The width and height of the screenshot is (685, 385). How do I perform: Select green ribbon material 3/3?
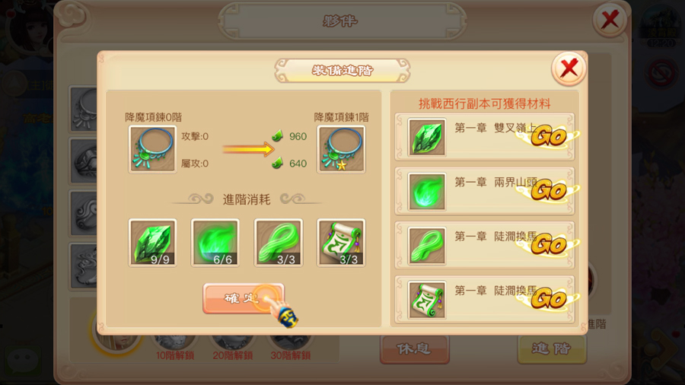coord(278,243)
